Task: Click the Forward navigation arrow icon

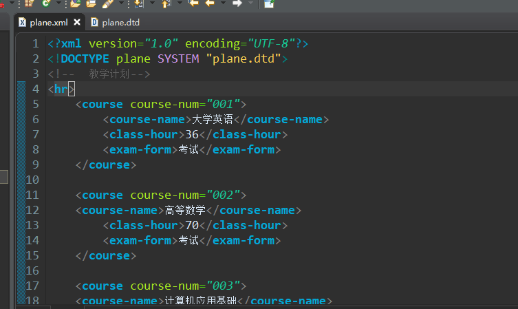Action: click(237, 3)
